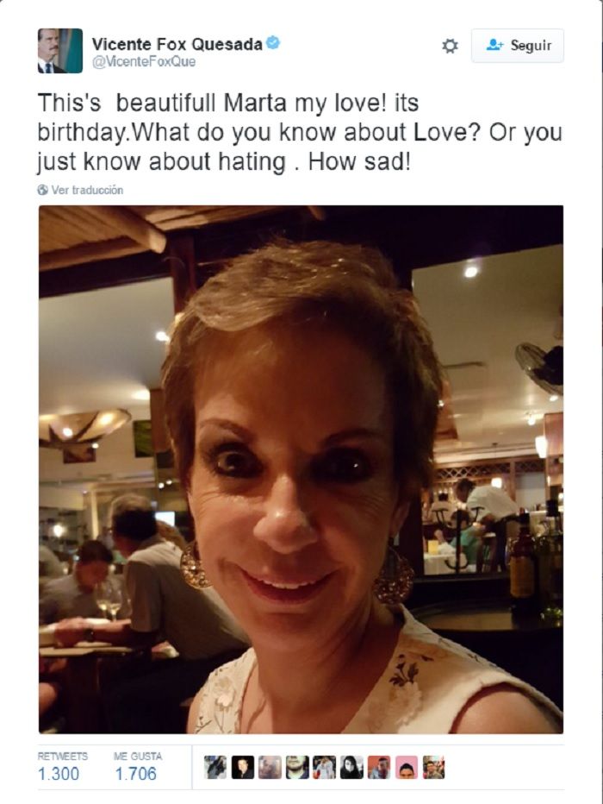Click the blue verified badge icon
The width and height of the screenshot is (603, 804).
[x=273, y=43]
